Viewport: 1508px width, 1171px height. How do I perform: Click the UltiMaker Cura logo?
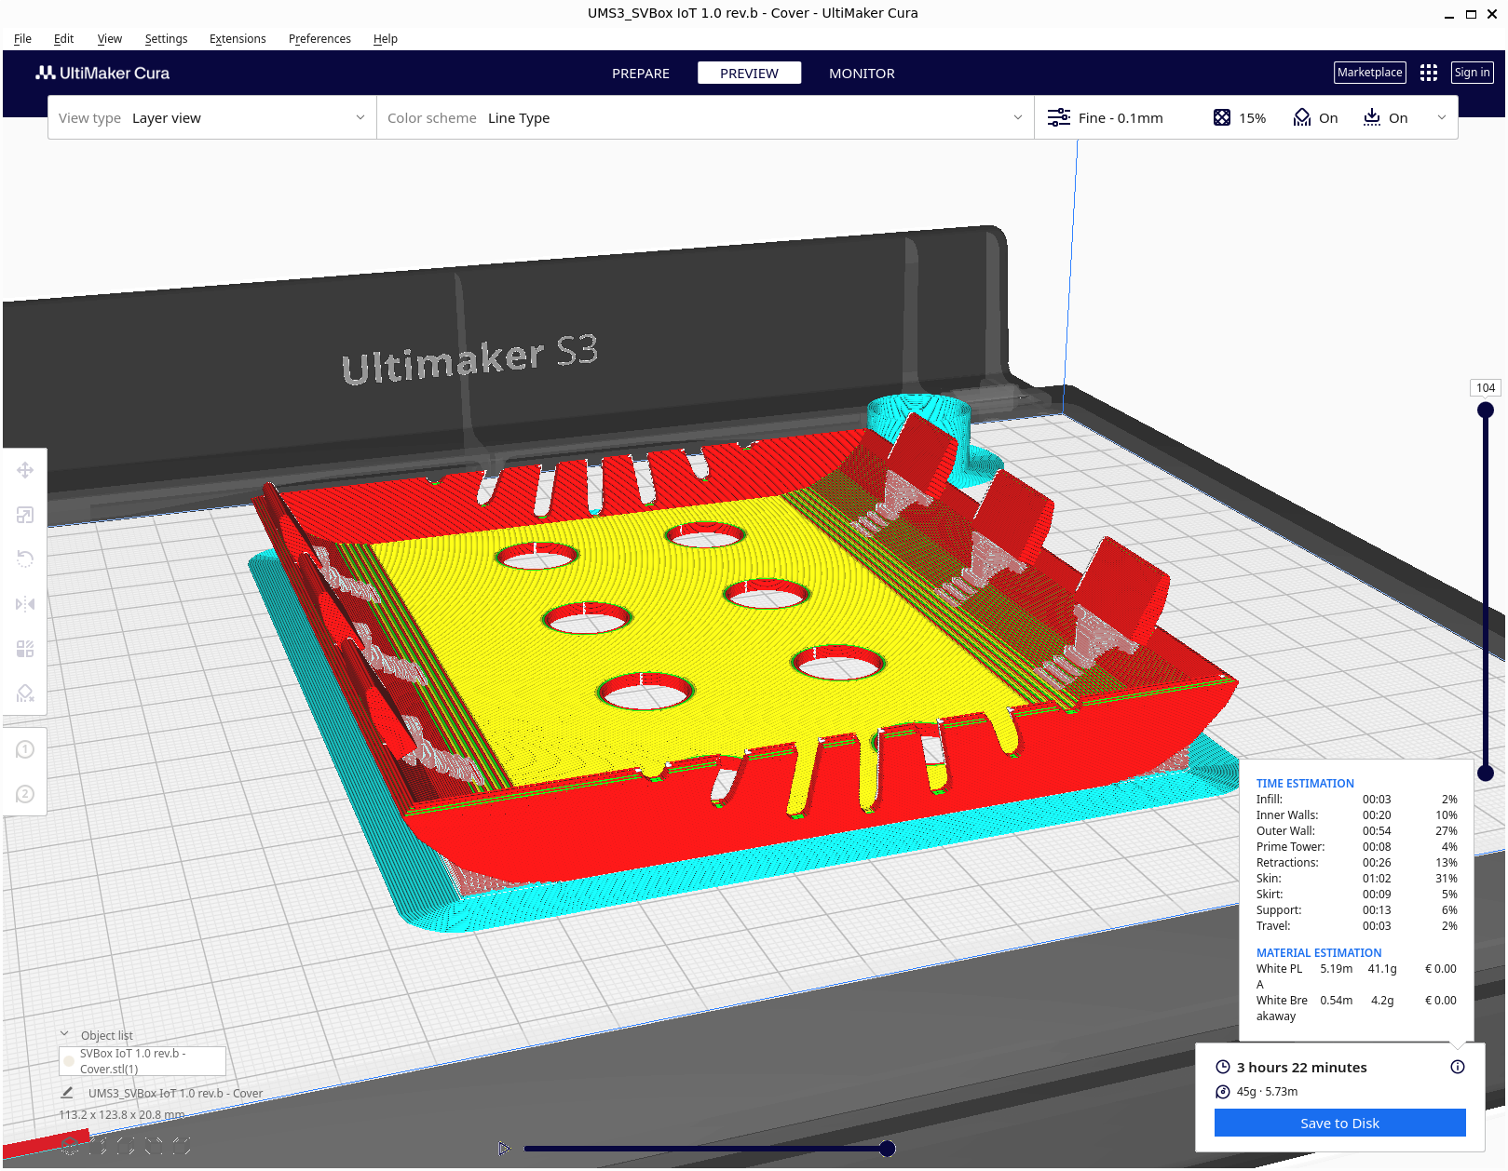coord(102,73)
